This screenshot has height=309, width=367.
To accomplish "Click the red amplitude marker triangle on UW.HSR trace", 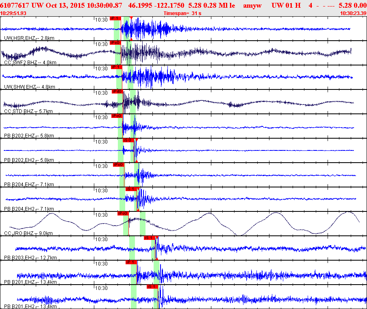I will [132, 18].
